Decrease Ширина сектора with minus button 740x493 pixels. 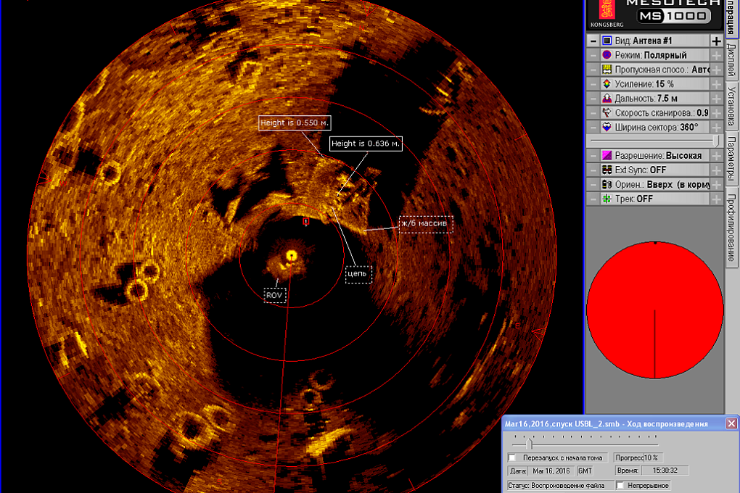click(593, 128)
